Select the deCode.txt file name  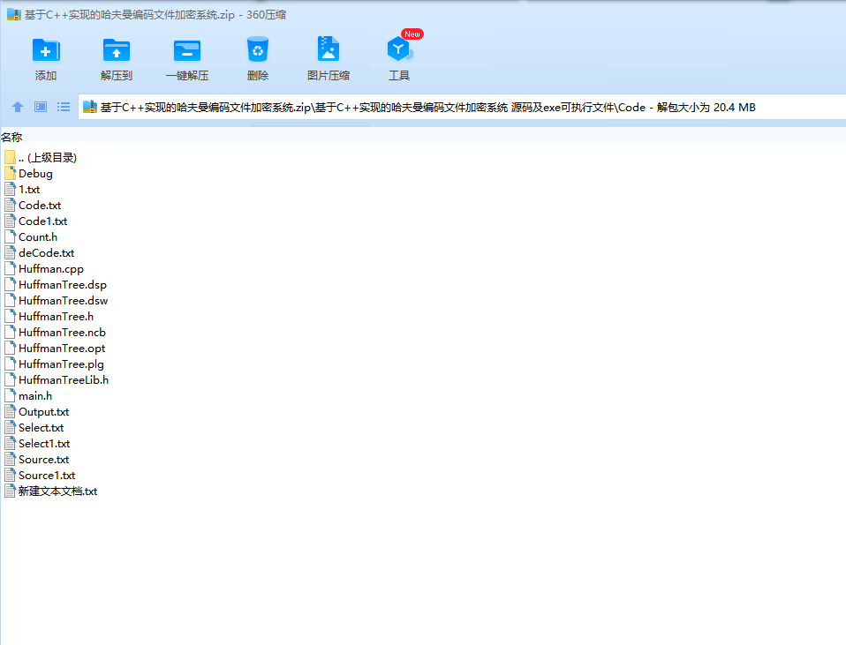click(47, 253)
